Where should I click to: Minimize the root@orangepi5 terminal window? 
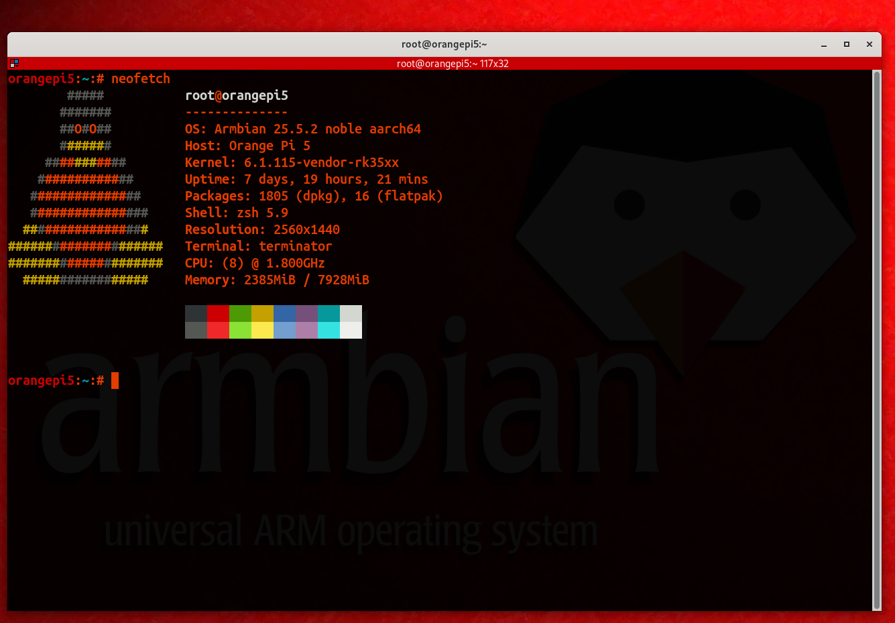pos(824,45)
